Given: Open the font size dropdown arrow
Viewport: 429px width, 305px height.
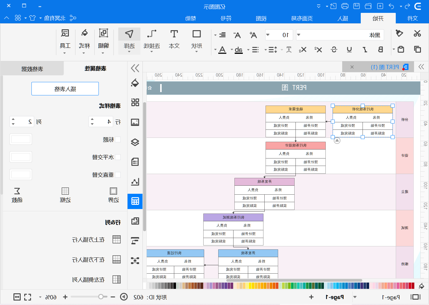Looking at the screenshot, I should [268, 35].
